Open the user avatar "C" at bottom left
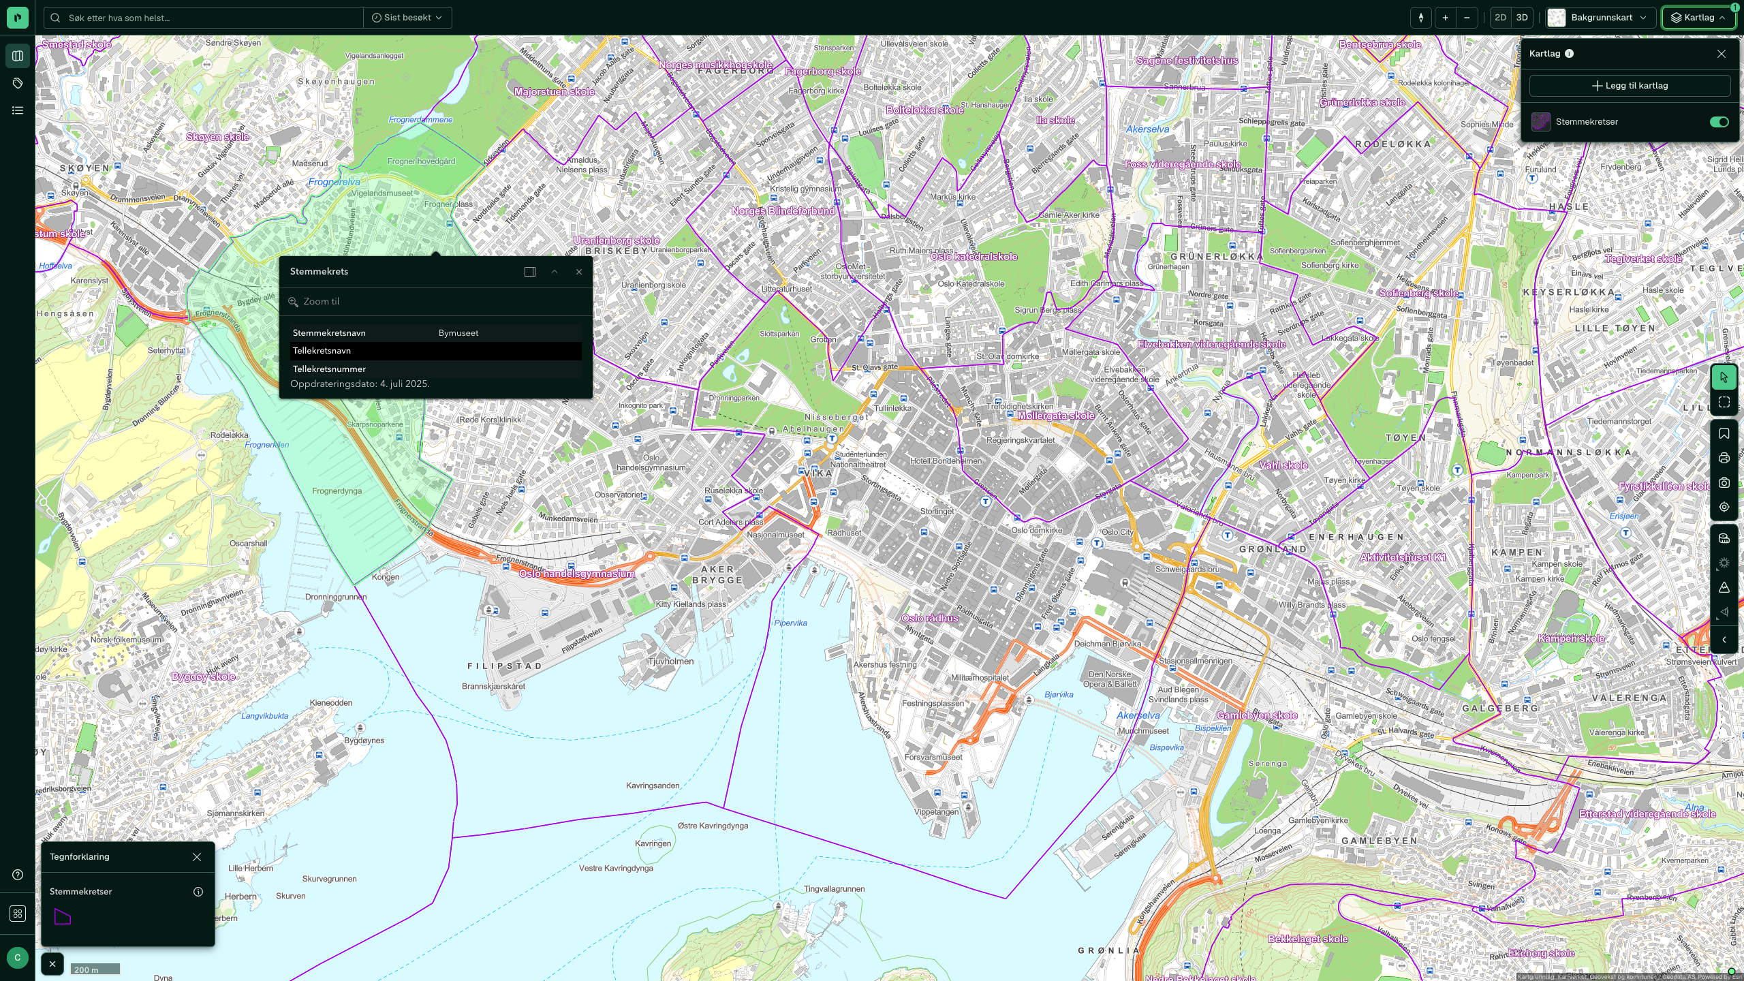The height and width of the screenshot is (981, 1744). tap(18, 957)
